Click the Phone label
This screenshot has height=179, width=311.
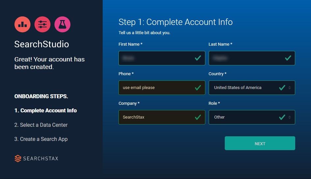pyautogui.click(x=126, y=74)
